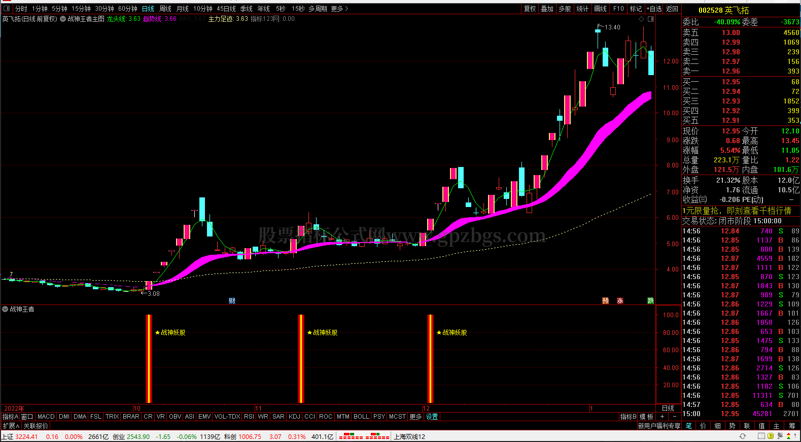Select the 1分钟 period
The width and height of the screenshot is (801, 442).
pyautogui.click(x=40, y=9)
